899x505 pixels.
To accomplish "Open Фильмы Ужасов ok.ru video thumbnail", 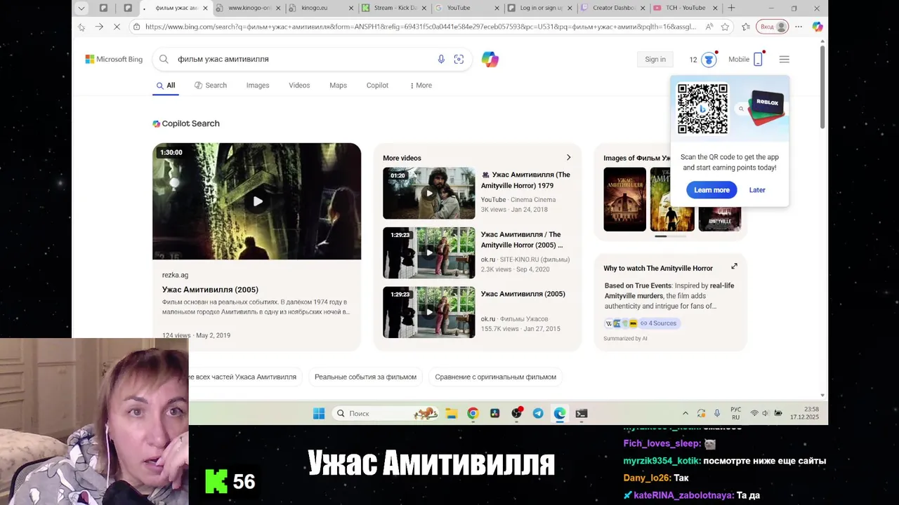I will click(428, 312).
